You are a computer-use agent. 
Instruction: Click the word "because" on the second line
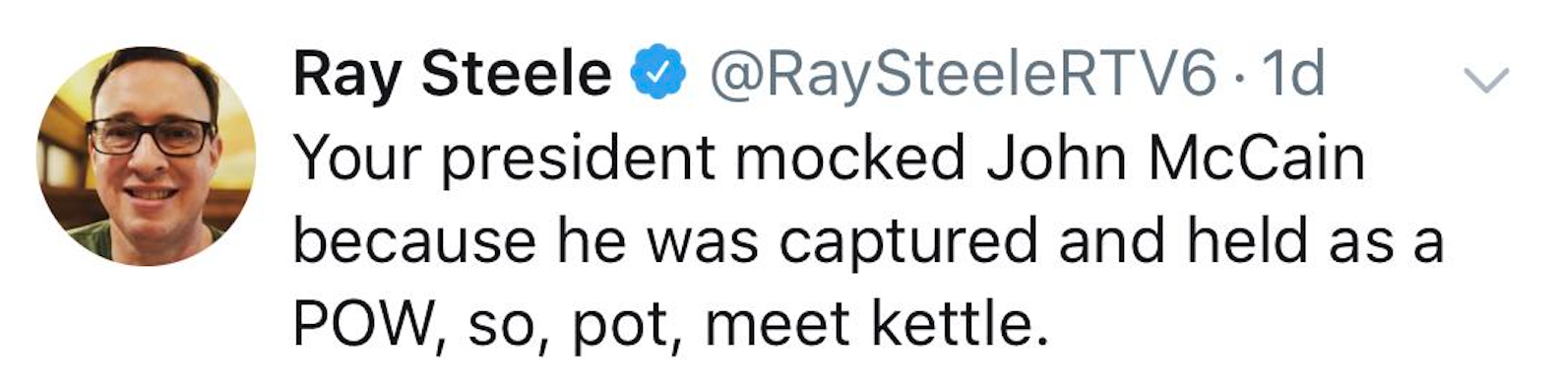coord(414,241)
